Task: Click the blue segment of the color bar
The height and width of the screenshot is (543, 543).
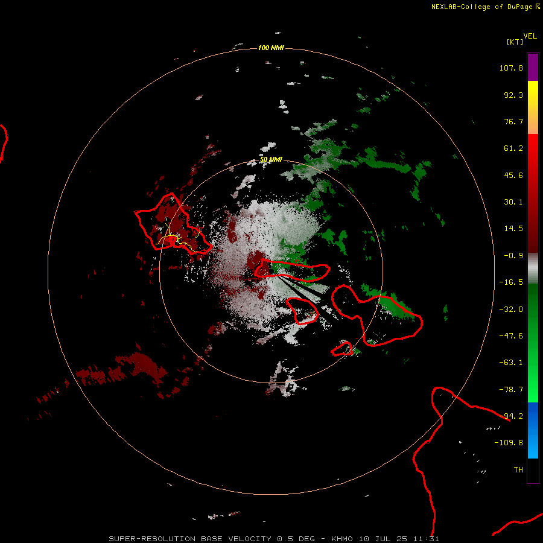Action: (x=533, y=430)
